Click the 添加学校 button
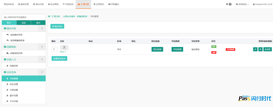273x107 pixels. click(57, 26)
